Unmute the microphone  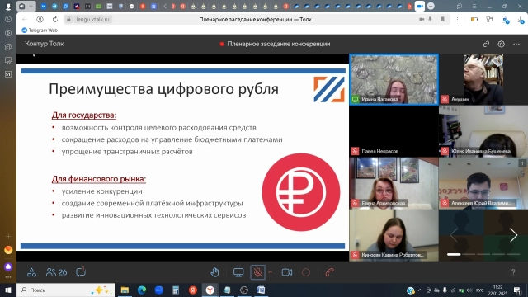point(257,272)
